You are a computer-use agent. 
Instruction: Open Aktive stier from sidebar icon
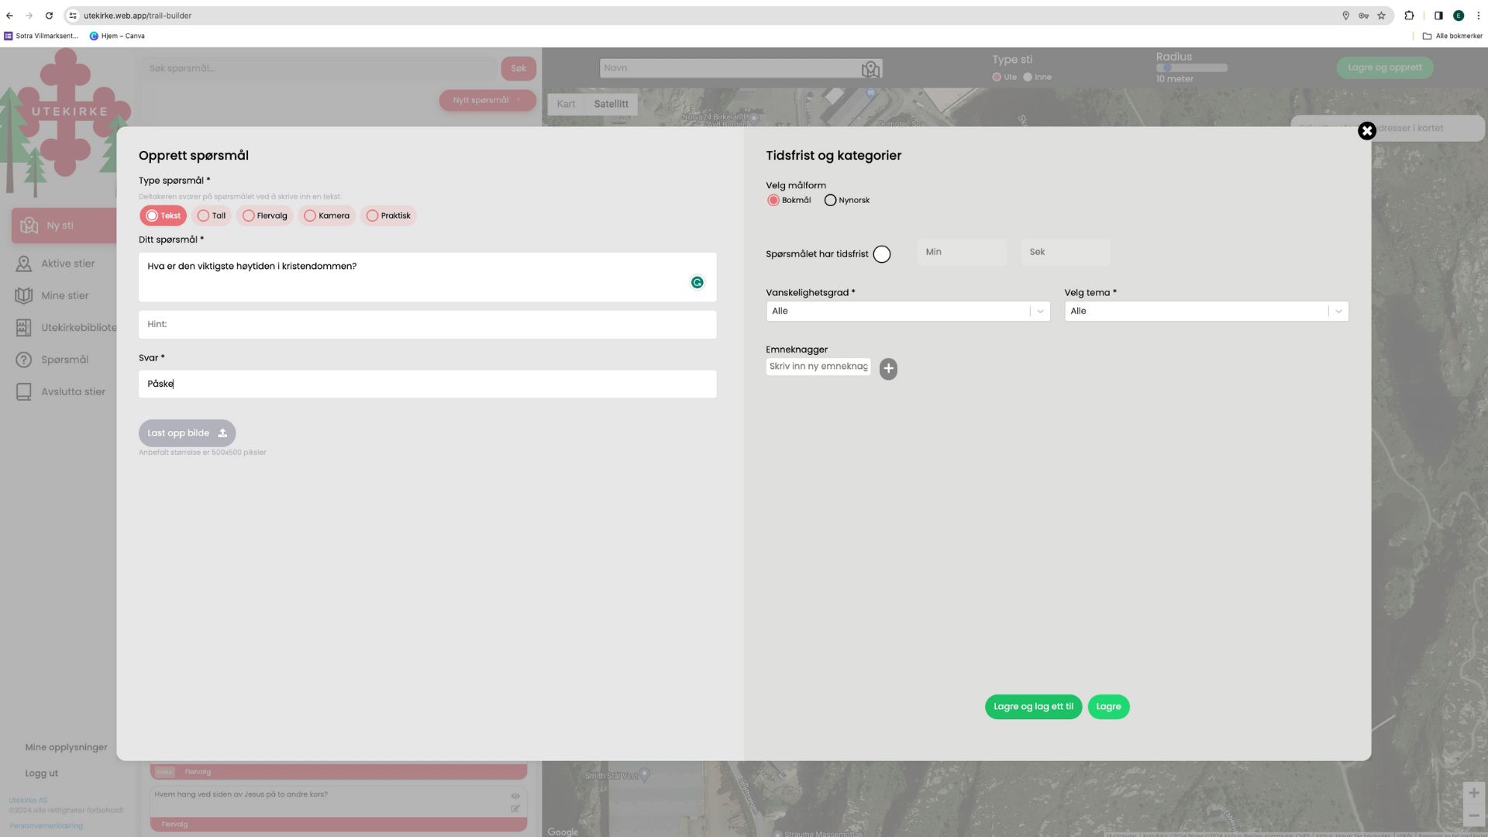[24, 263]
